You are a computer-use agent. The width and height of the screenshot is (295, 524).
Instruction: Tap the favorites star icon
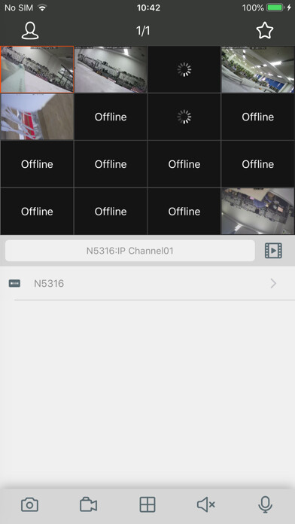265,31
